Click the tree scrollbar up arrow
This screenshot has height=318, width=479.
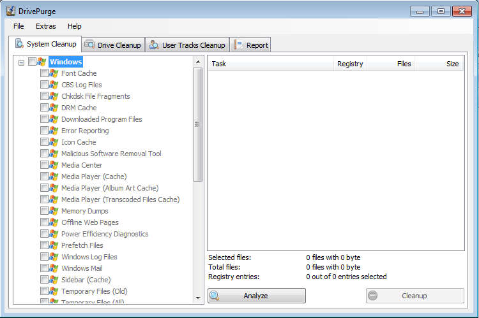pyautogui.click(x=198, y=62)
